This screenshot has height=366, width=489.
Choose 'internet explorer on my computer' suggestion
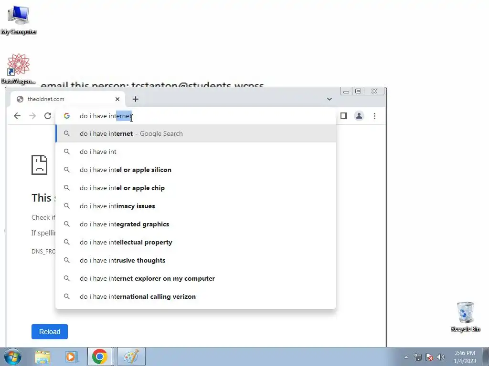pyautogui.click(x=196, y=278)
